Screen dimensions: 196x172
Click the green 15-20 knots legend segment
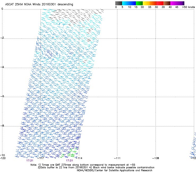tap(139, 3)
